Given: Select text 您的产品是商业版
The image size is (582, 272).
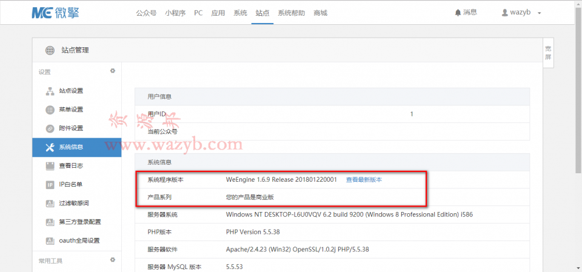Looking at the screenshot, I should point(250,197).
